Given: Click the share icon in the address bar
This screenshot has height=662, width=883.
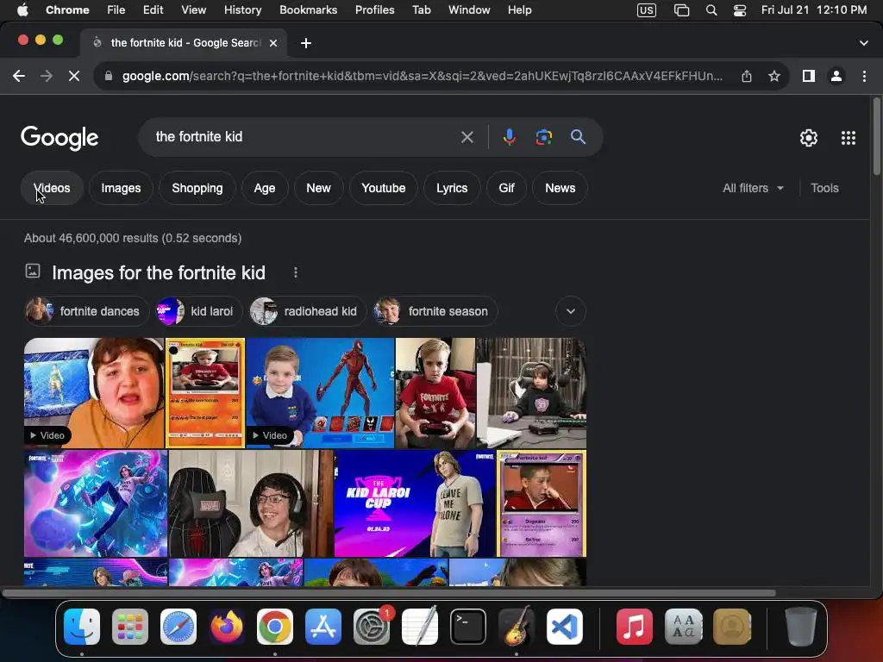Looking at the screenshot, I should click(747, 76).
